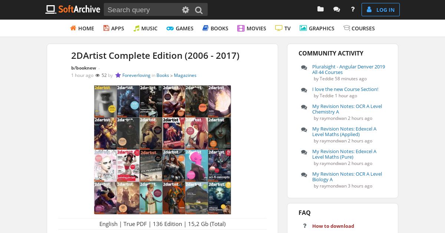Image resolution: width=445 pixels, height=233 pixels.
Task: Open the folder icon in header
Action: click(x=320, y=9)
